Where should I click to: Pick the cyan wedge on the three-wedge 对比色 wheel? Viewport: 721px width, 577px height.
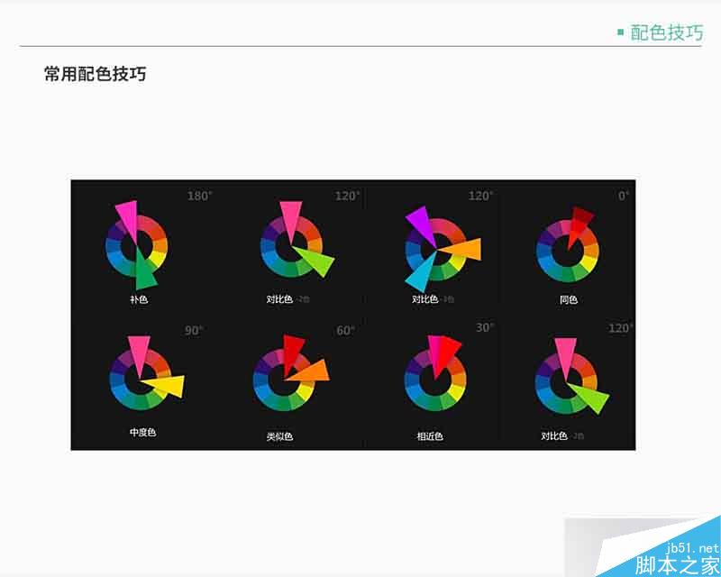click(x=419, y=275)
